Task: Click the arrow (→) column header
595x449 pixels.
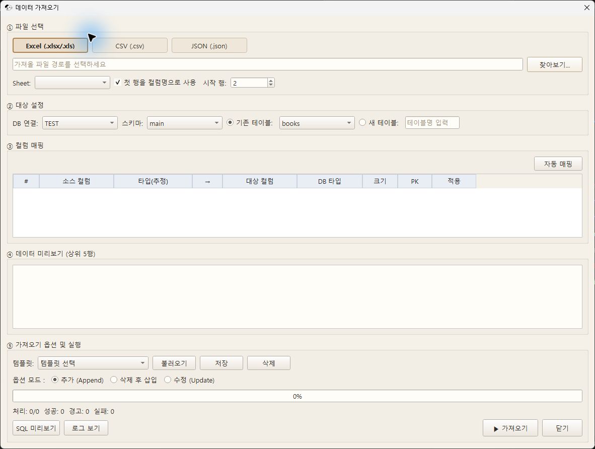Action: click(x=207, y=181)
